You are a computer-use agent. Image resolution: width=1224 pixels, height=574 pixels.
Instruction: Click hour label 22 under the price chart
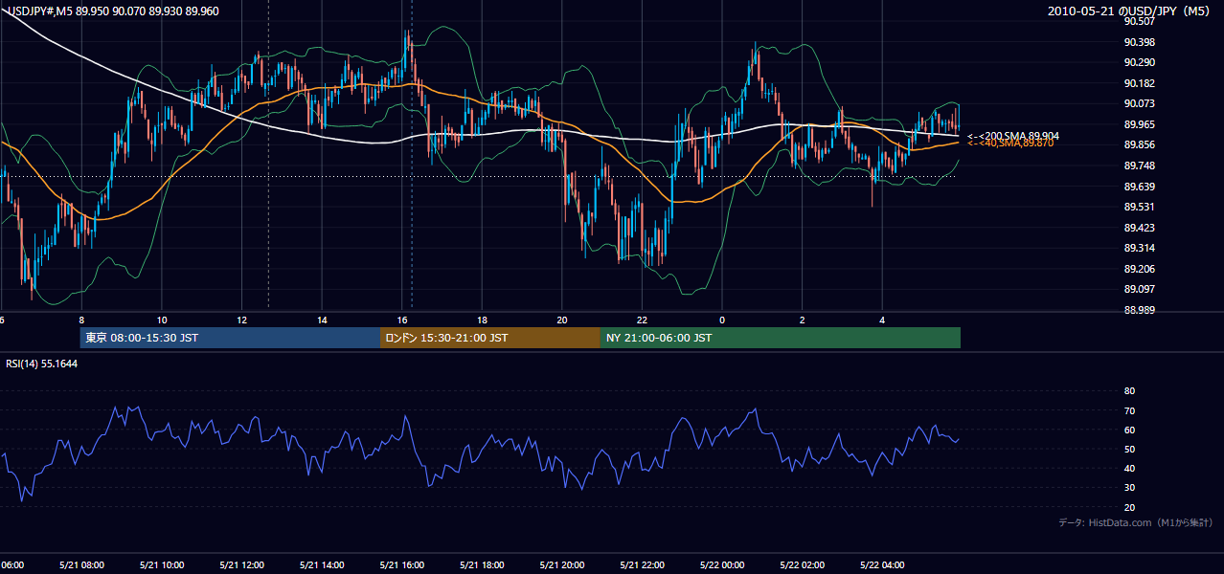642,320
